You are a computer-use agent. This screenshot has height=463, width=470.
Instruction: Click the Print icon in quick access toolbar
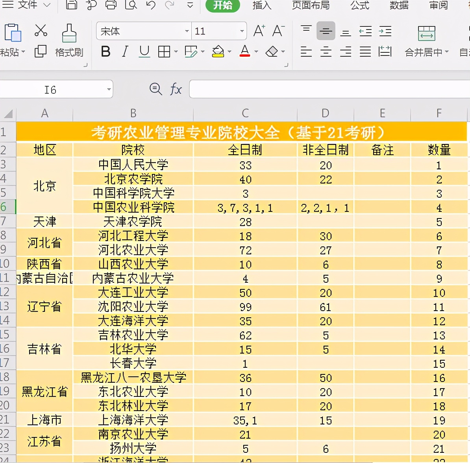(x=111, y=6)
